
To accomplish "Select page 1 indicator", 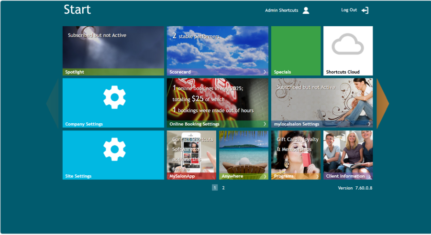I will coord(215,188).
